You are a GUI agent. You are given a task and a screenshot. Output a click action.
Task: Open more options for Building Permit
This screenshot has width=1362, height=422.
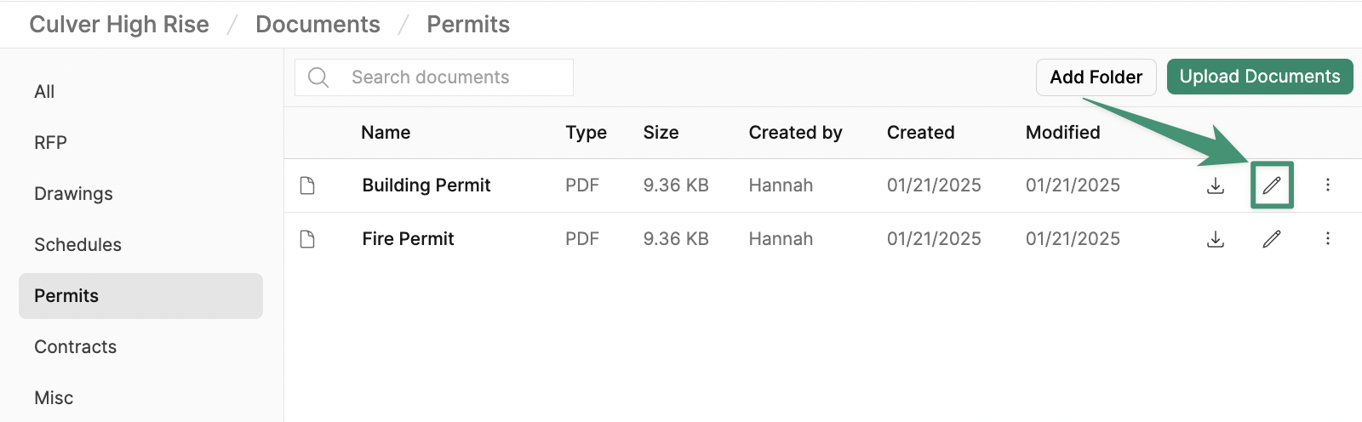tap(1328, 185)
